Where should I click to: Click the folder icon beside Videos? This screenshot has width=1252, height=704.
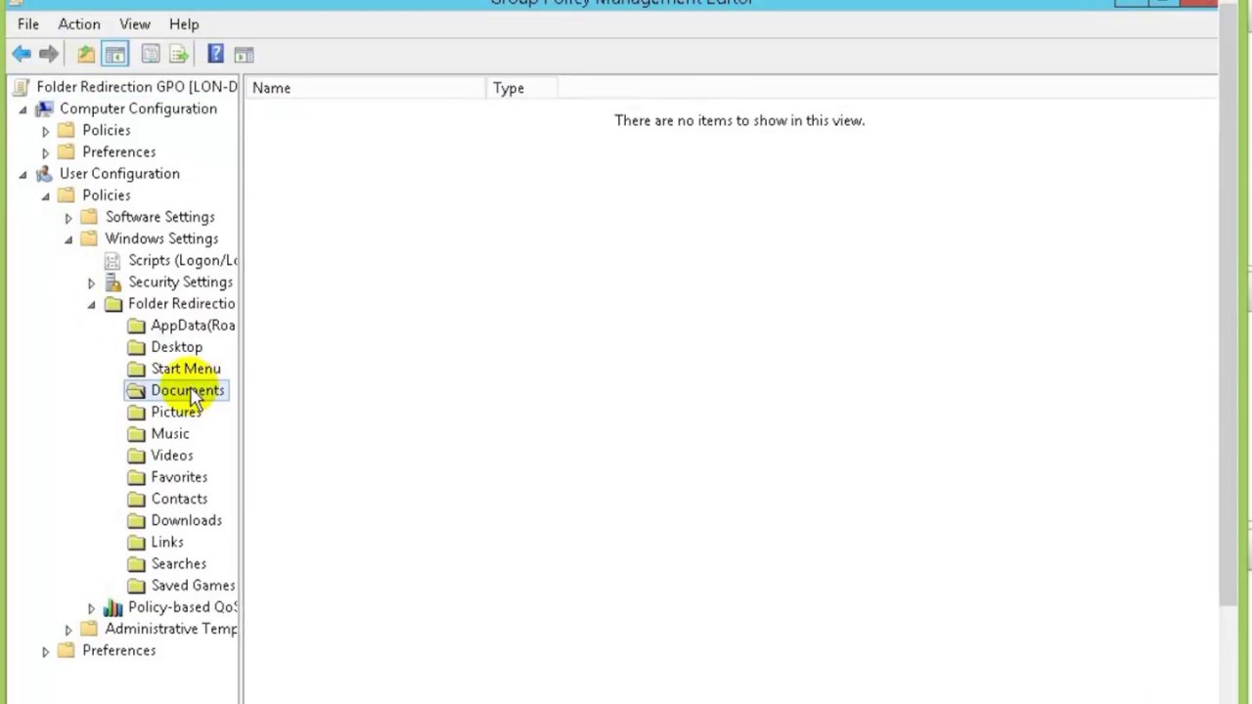tap(136, 456)
